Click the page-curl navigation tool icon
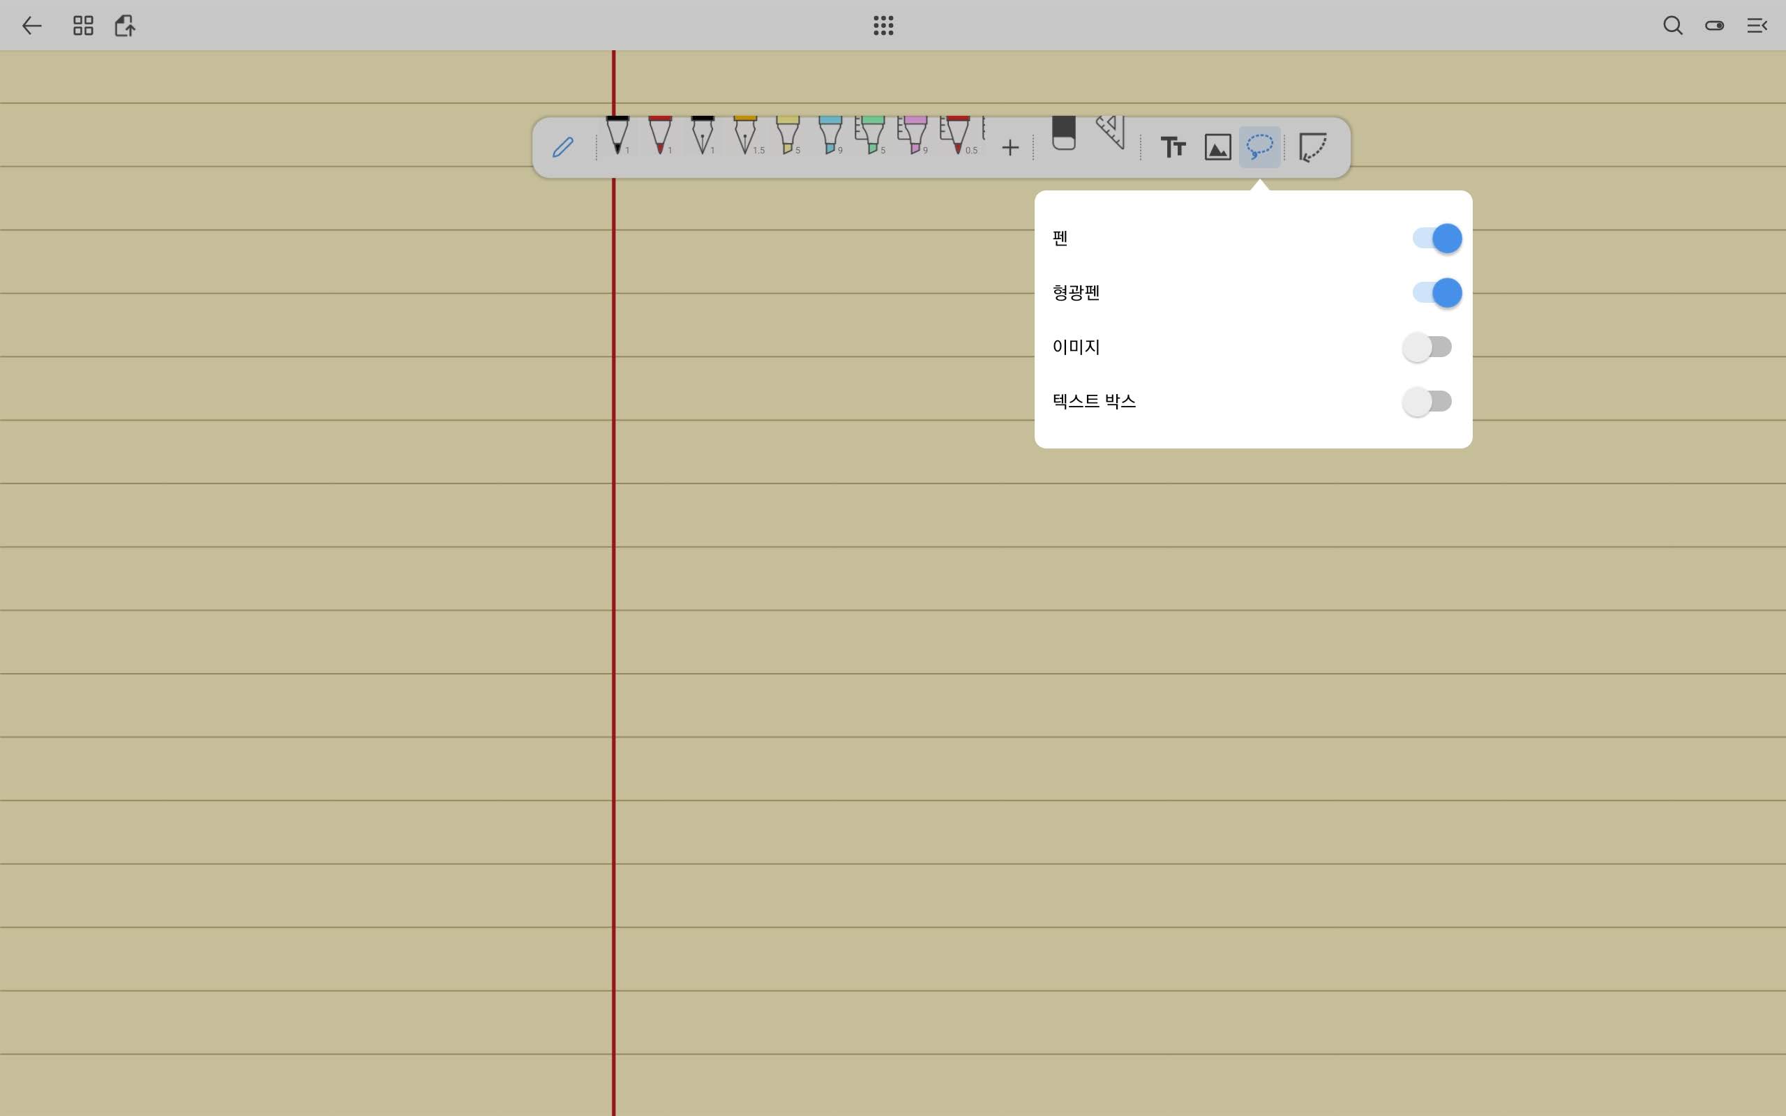This screenshot has height=1116, width=1786. [x=1313, y=147]
